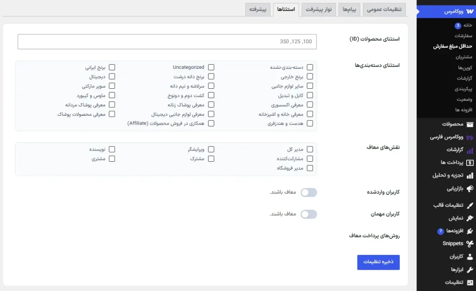476x291 pixels.
Task: Check the معرفی محصولات پوشاک checkbox
Action: [x=112, y=114]
